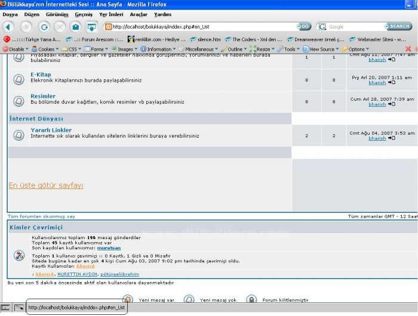
Task: Open the Yararlı Linkler forum link
Action: tap(51, 130)
